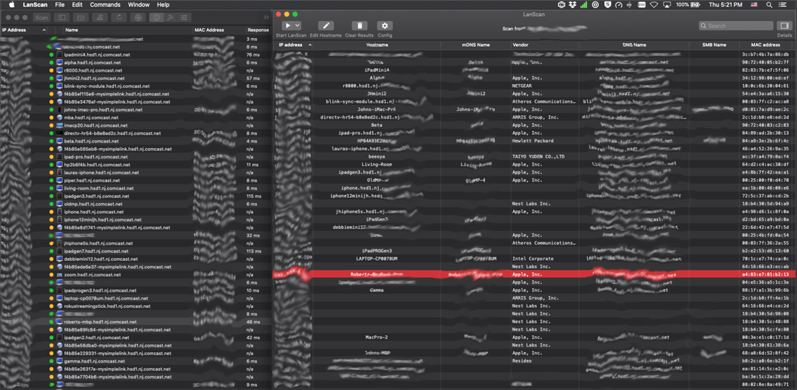The width and height of the screenshot is (797, 390).
Task: Toggle the Details side panel
Action: pos(784,25)
